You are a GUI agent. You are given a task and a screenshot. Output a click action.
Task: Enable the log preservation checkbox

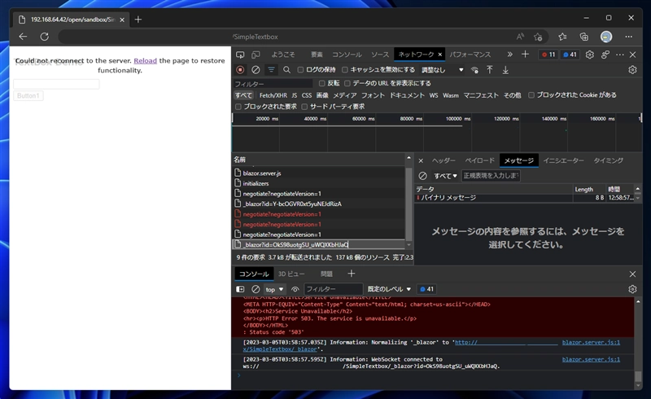pyautogui.click(x=300, y=70)
